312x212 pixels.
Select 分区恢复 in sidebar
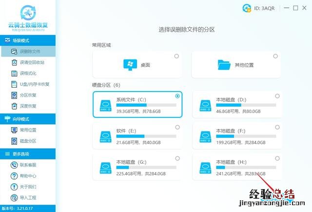[28, 95]
